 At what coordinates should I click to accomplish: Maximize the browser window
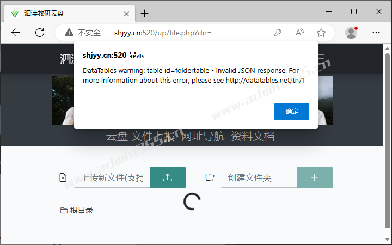pyautogui.click(x=354, y=11)
